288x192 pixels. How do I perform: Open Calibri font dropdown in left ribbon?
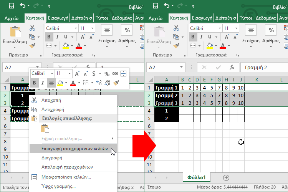[76, 28]
